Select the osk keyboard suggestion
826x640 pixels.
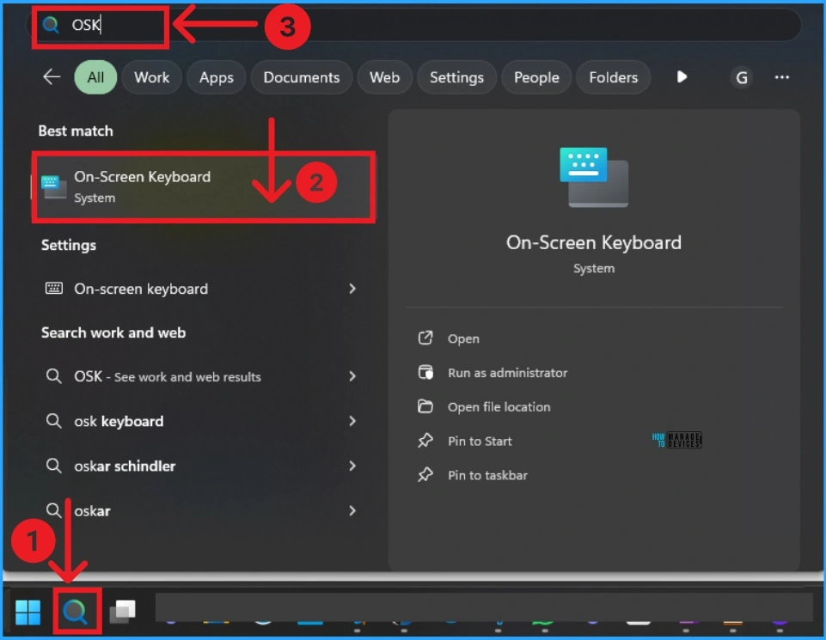click(200, 421)
